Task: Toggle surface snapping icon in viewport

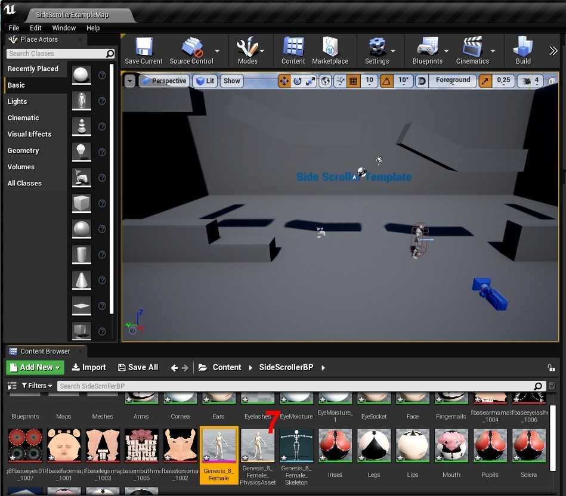Action: click(340, 81)
